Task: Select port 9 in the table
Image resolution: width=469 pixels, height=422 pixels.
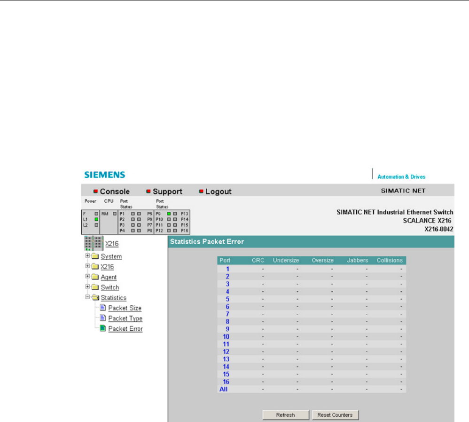Action: (x=227, y=329)
